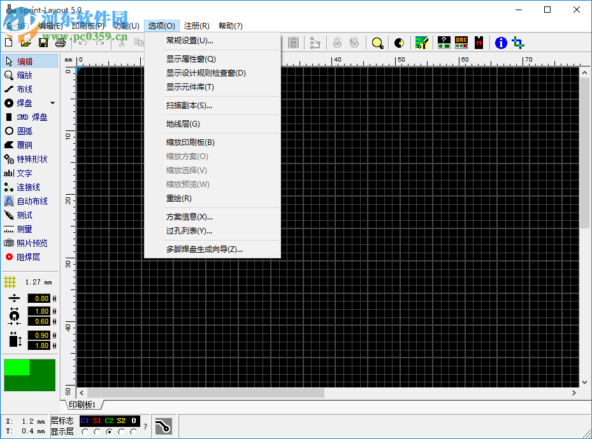This screenshot has height=439, width=592.
Task: Choose 多脚焊盘生成向导(Z)... entry
Action: coord(212,249)
